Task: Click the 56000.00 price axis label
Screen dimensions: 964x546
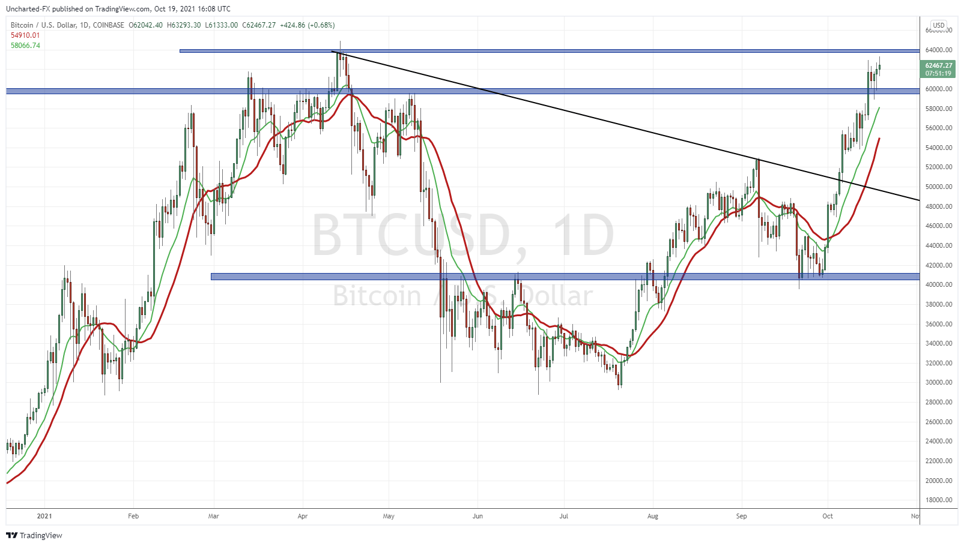Action: pyautogui.click(x=939, y=128)
